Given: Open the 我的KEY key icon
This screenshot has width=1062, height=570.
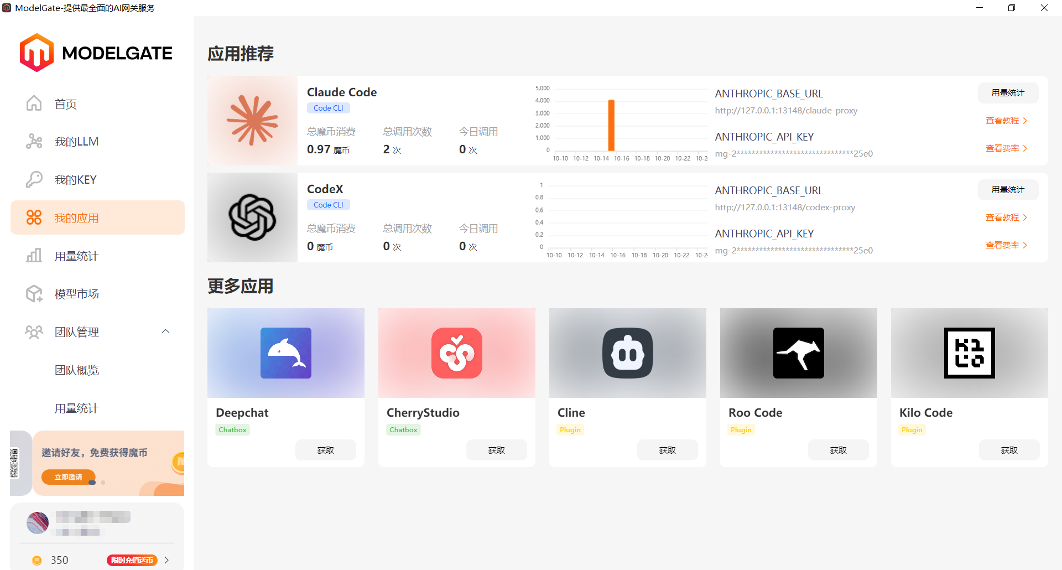Looking at the screenshot, I should (34, 179).
